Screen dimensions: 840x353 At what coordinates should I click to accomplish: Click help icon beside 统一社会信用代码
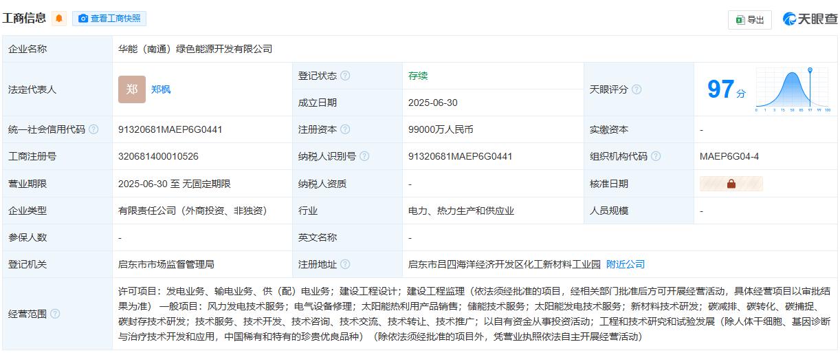pyautogui.click(x=93, y=129)
